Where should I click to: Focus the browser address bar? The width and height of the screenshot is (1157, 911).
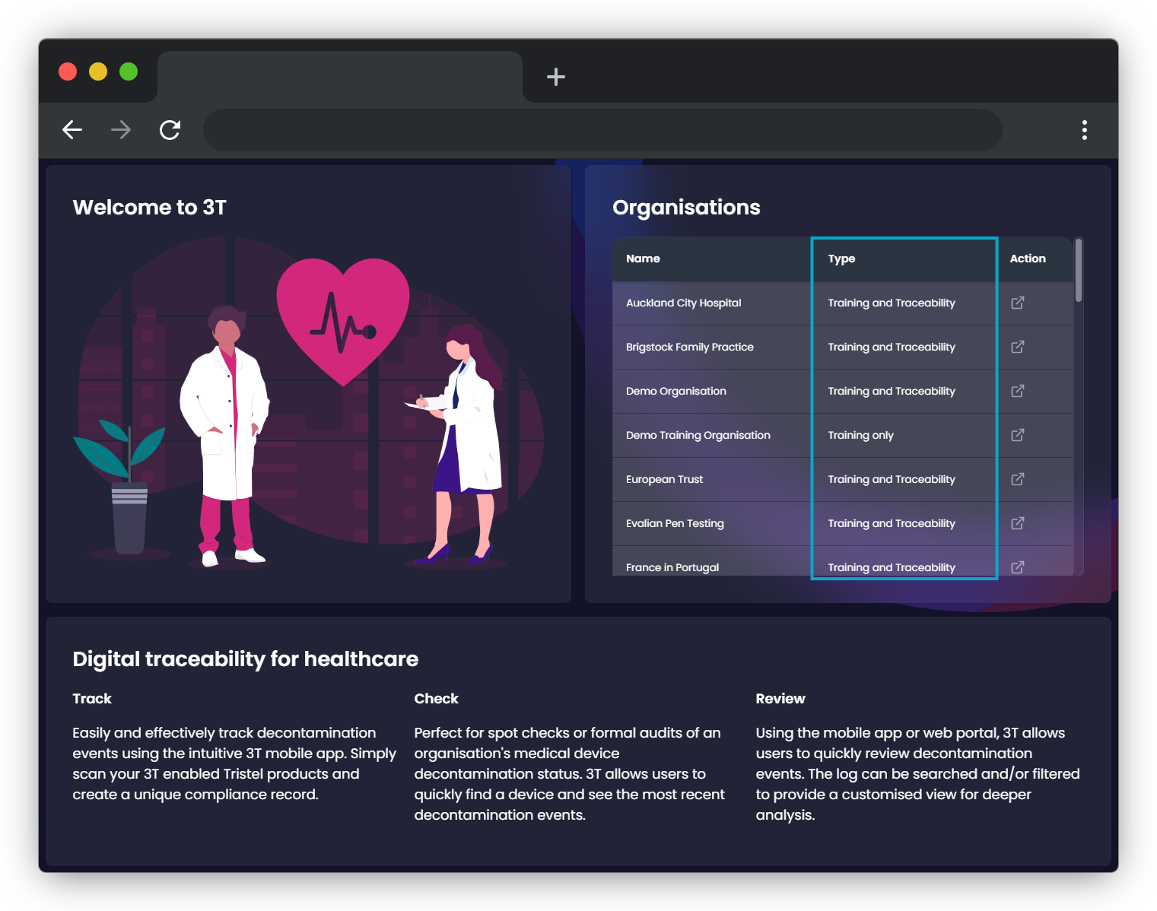click(602, 130)
